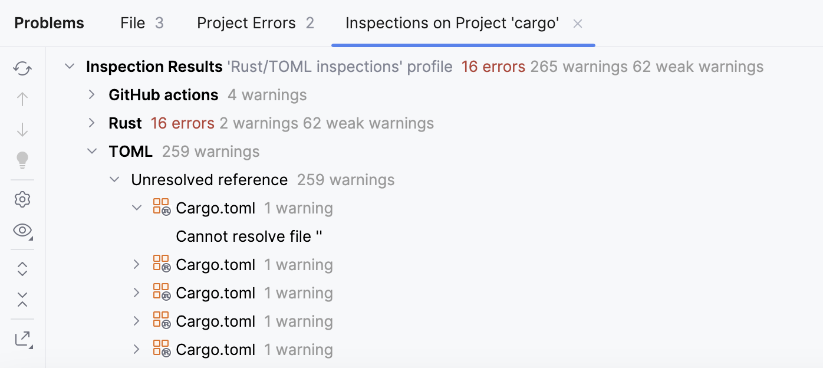Open the export results icon
The height and width of the screenshot is (368, 823).
click(x=22, y=339)
